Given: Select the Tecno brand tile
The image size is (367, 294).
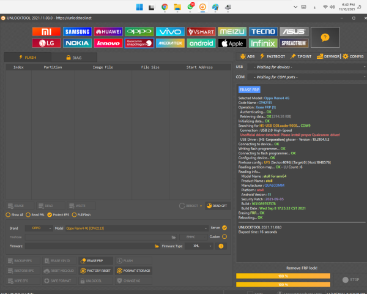Looking at the screenshot, I should coord(263,32).
